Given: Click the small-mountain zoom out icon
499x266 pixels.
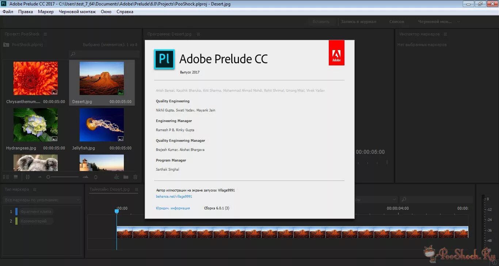Looking at the screenshot, I should pyautogui.click(x=40, y=177).
